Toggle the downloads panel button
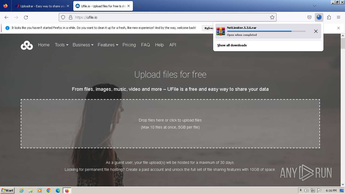Screen dimensions: 345x194 pos(319,17)
